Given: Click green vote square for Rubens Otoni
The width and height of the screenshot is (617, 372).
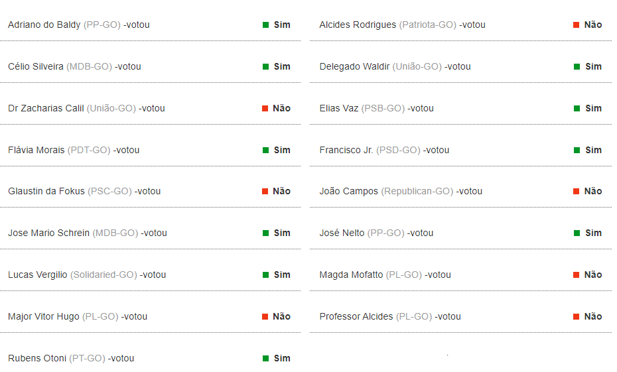Looking at the screenshot, I should point(265,359).
